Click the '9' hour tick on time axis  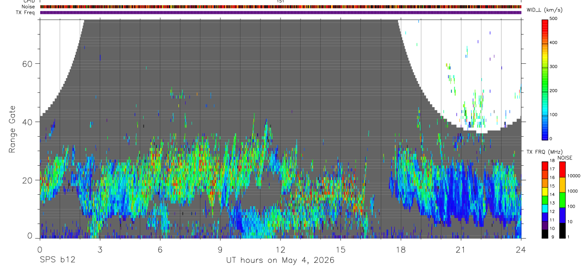coord(220,249)
